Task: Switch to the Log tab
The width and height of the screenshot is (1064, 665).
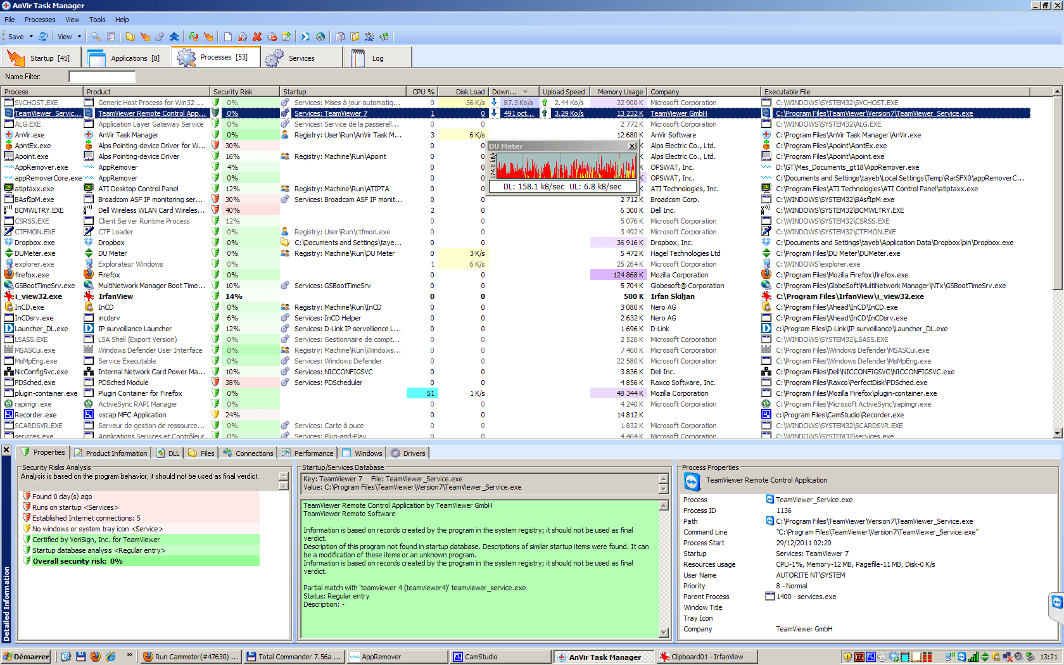Action: pyautogui.click(x=377, y=58)
